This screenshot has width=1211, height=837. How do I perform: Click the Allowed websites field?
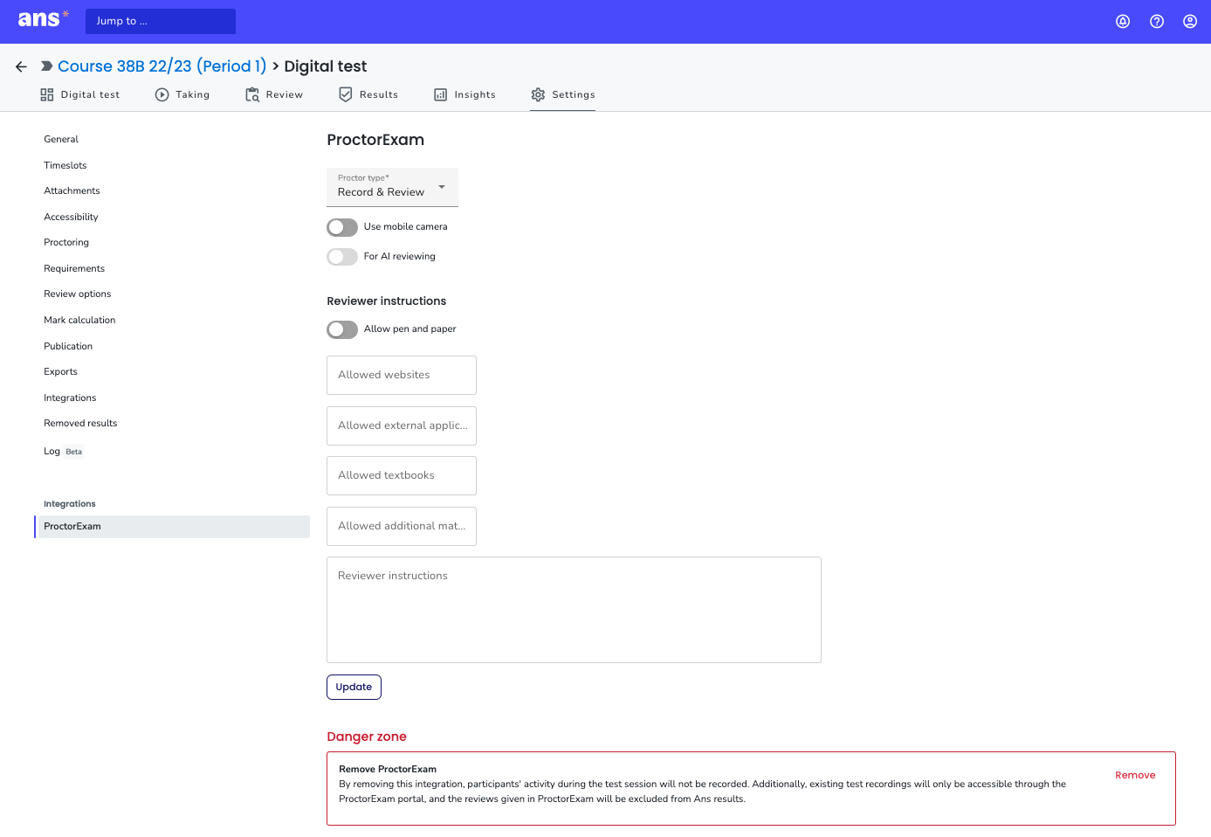402,375
